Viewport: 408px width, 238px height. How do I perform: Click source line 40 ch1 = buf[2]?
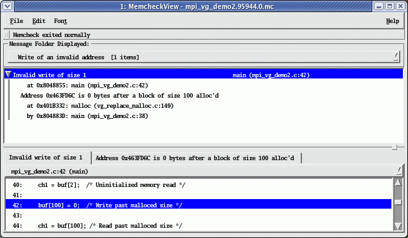click(x=199, y=185)
